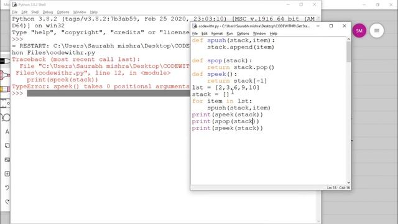The image size is (398, 224).
Task: Click 'Traceback (most recent call last):' text
Action: (x=76, y=60)
